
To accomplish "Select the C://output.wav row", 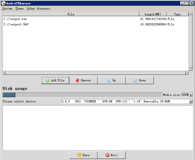I will click(95, 19).
